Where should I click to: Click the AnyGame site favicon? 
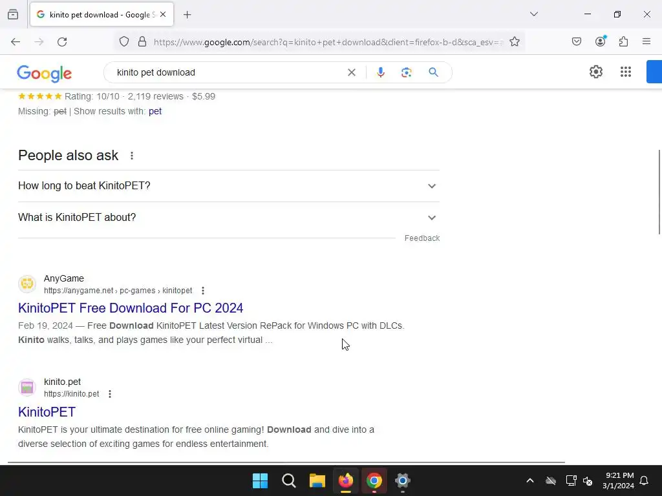[27, 284]
